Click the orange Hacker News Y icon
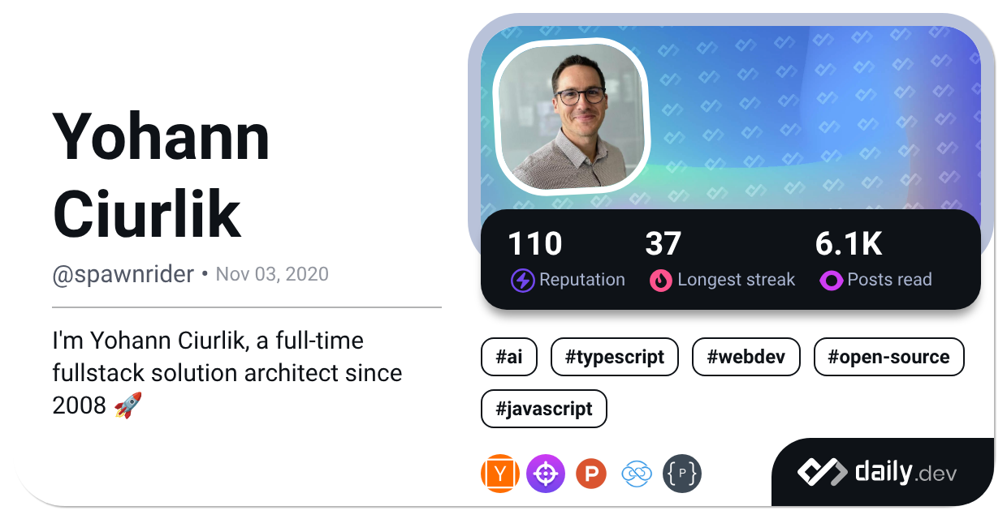Screen dimensions: 1007x519 [x=499, y=474]
